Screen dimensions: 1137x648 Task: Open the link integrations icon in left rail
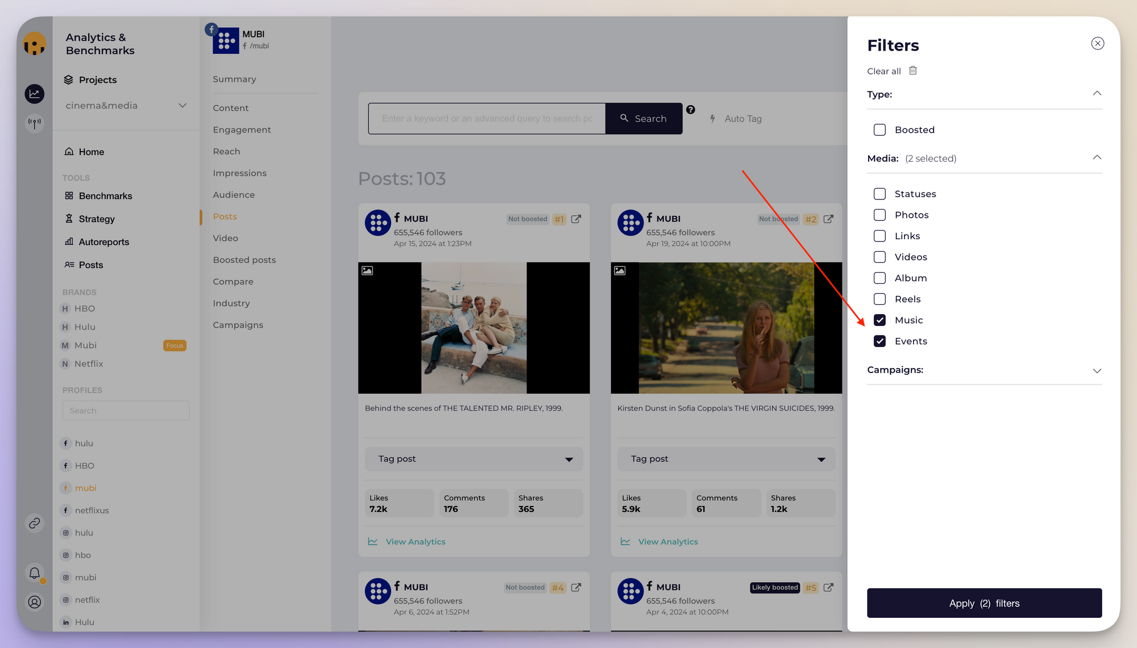(x=35, y=523)
